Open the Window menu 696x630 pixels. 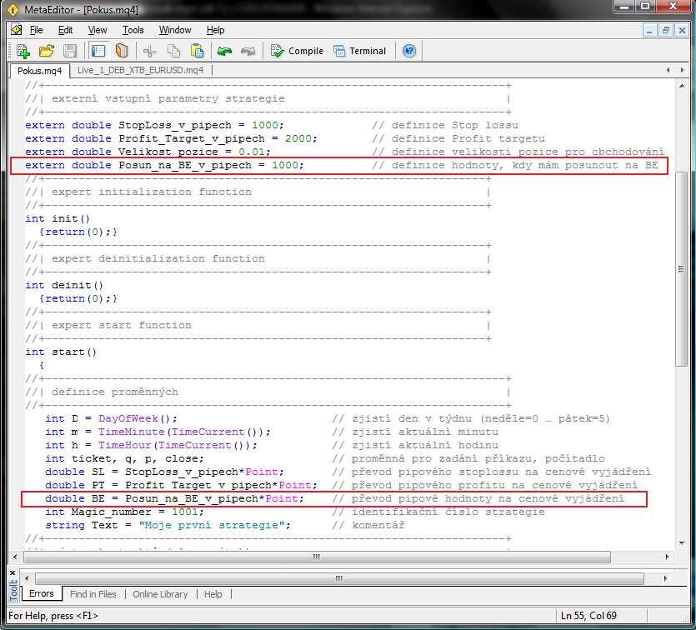click(x=175, y=30)
